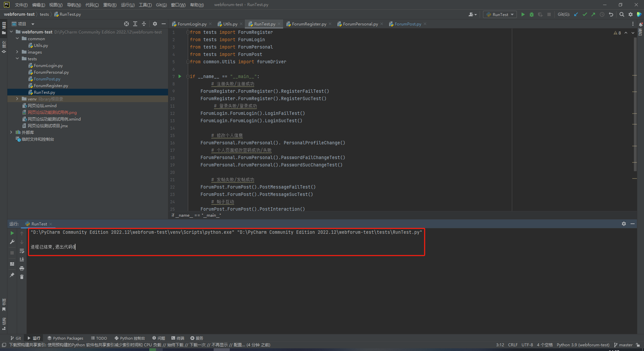Click master branch widget in status bar
The image size is (644, 351).
click(x=623, y=345)
